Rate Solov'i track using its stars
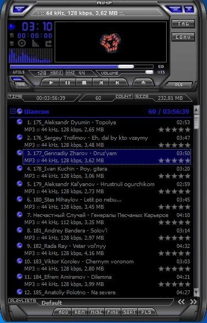 point(174,238)
